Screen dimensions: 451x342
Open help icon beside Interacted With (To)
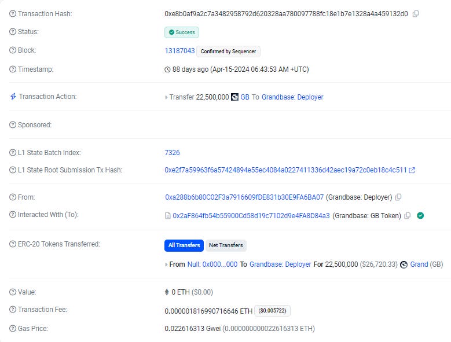click(x=13, y=214)
